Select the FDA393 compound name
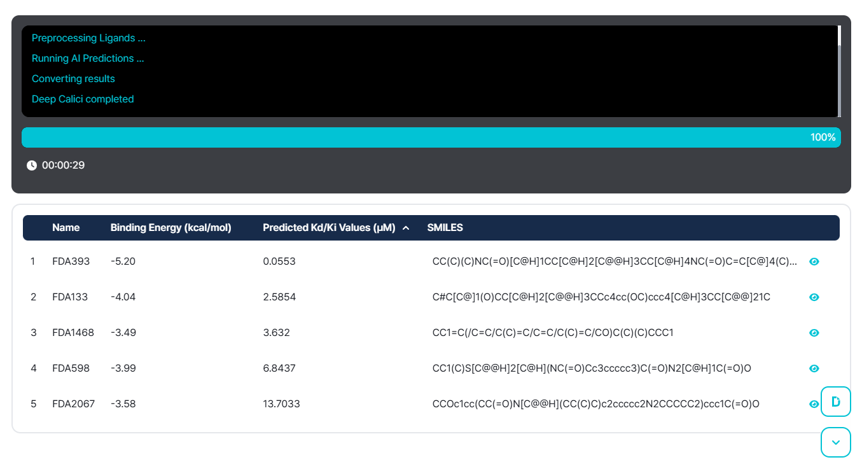 (71, 262)
